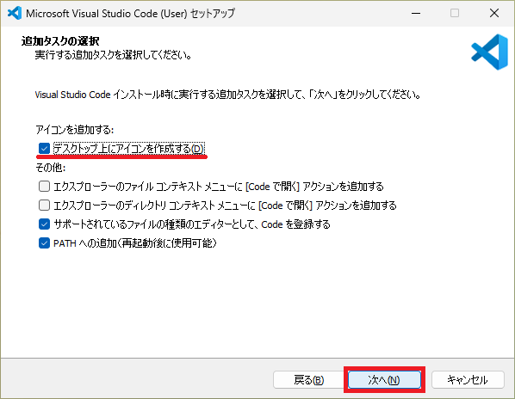Image resolution: width=515 pixels, height=399 pixels.
Task: Click the VS Code icon in title bar
Action: (15, 13)
